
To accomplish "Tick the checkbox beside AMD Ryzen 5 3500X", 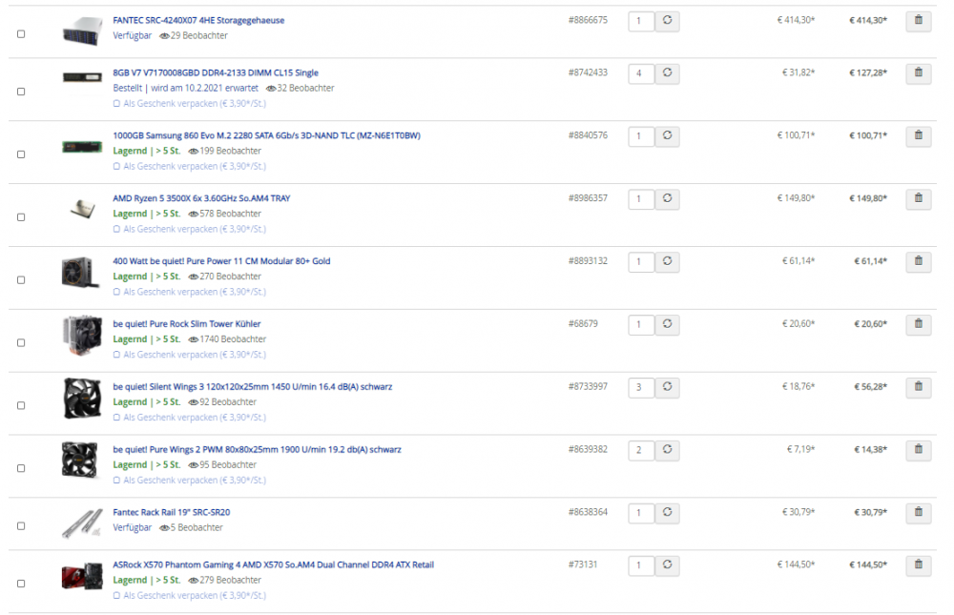I will tap(21, 217).
